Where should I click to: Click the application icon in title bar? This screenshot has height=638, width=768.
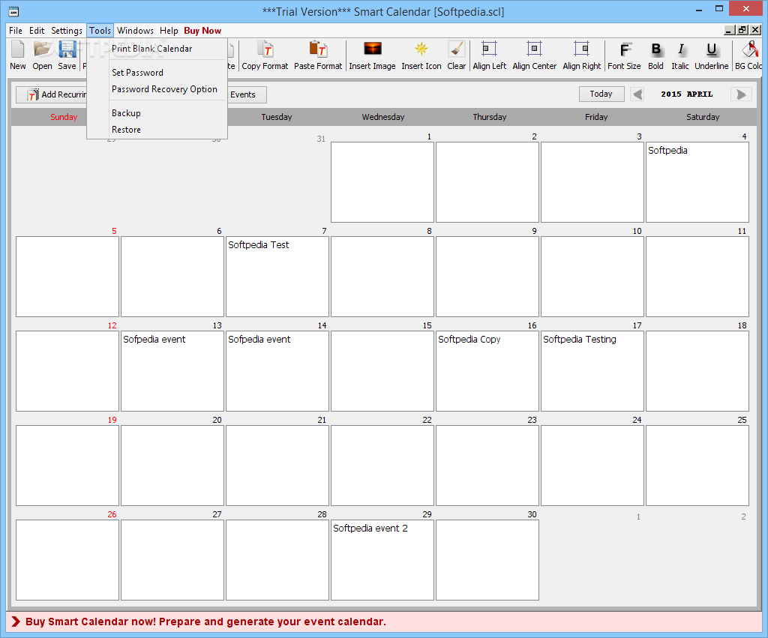coord(13,11)
